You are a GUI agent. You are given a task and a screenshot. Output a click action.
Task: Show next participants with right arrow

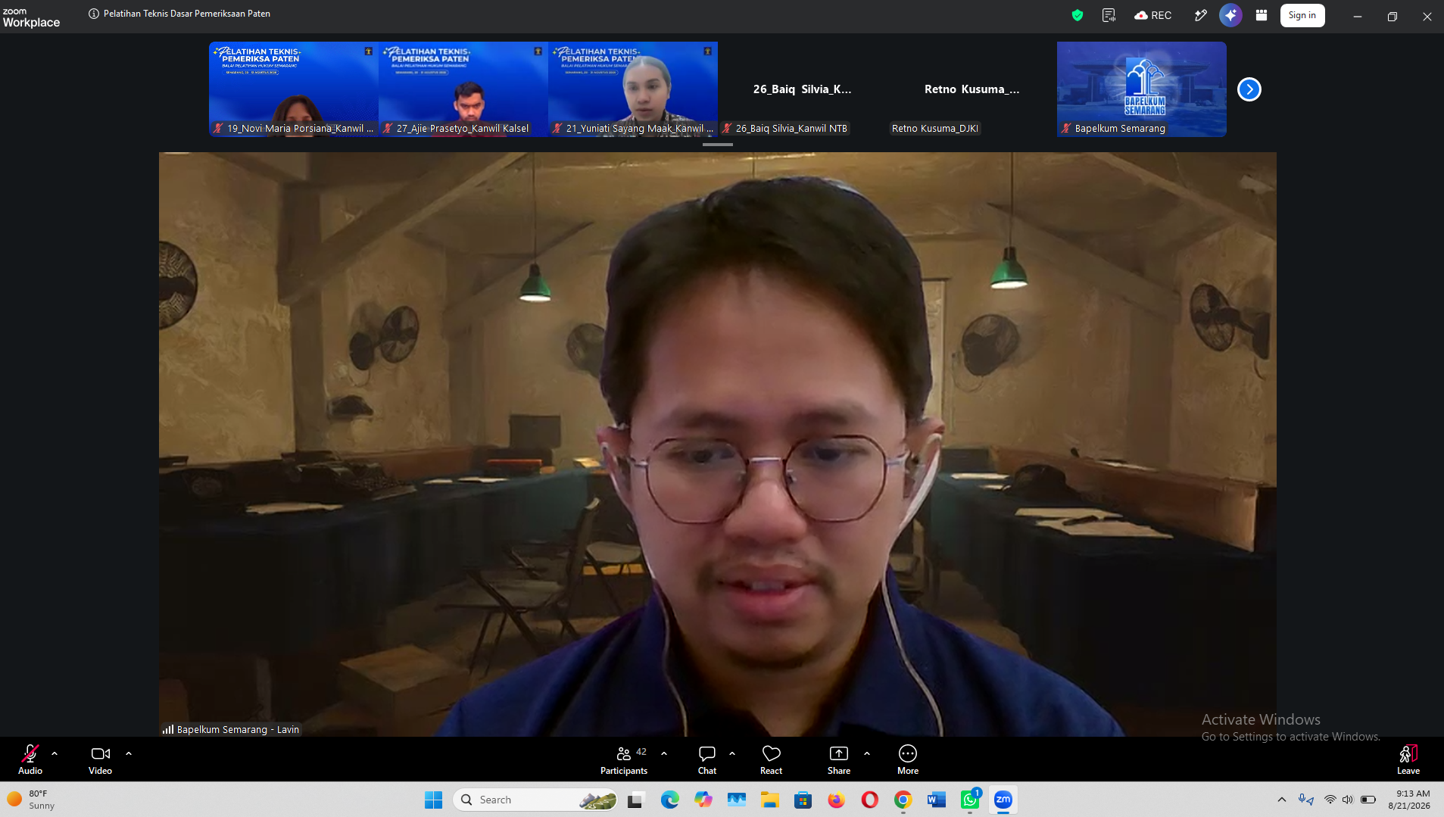click(x=1249, y=89)
